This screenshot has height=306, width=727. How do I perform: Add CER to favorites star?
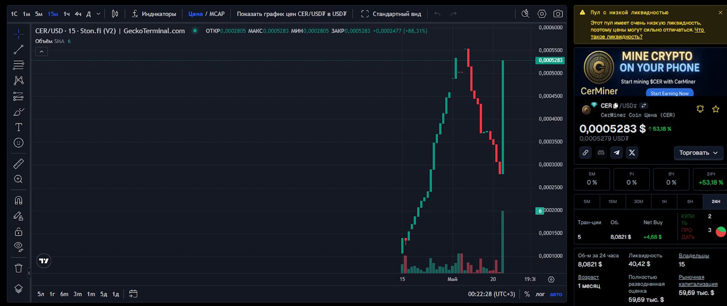coord(716,109)
